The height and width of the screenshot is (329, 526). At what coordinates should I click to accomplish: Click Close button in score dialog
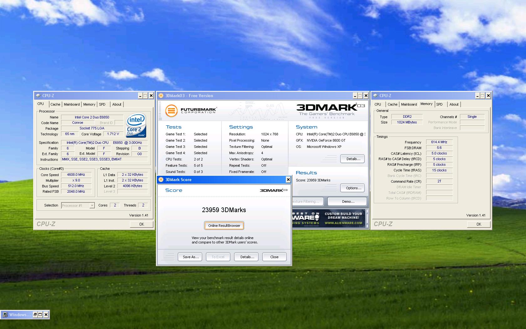click(x=274, y=257)
